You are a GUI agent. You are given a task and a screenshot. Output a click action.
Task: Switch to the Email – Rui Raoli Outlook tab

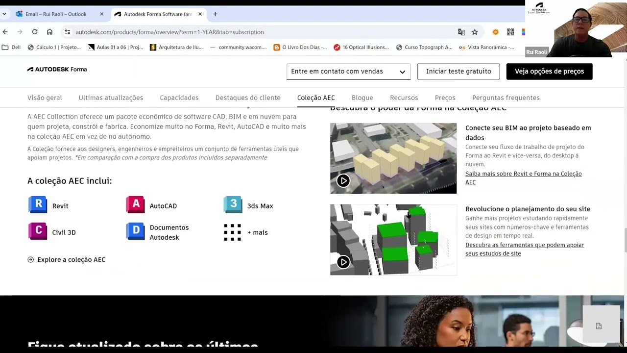56,14
